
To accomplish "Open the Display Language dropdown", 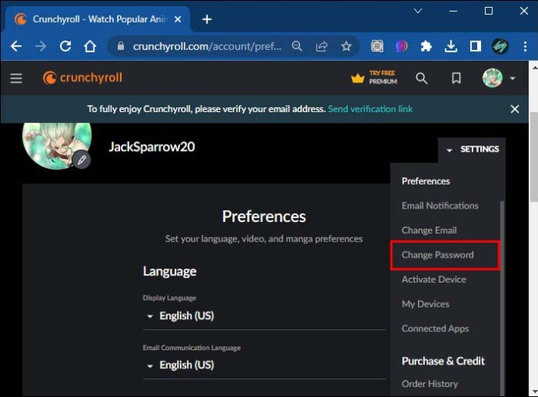I will [x=264, y=316].
